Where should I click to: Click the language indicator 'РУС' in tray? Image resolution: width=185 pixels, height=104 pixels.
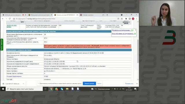(123, 89)
